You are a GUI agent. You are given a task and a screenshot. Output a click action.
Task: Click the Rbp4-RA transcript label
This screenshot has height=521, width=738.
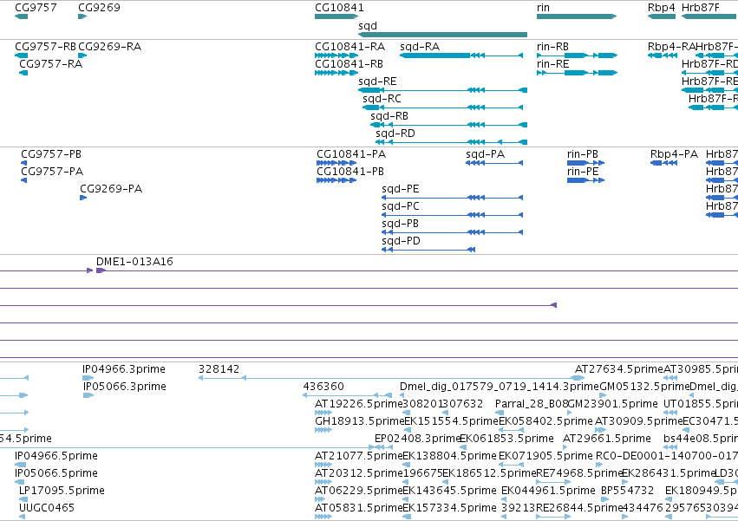click(671, 47)
